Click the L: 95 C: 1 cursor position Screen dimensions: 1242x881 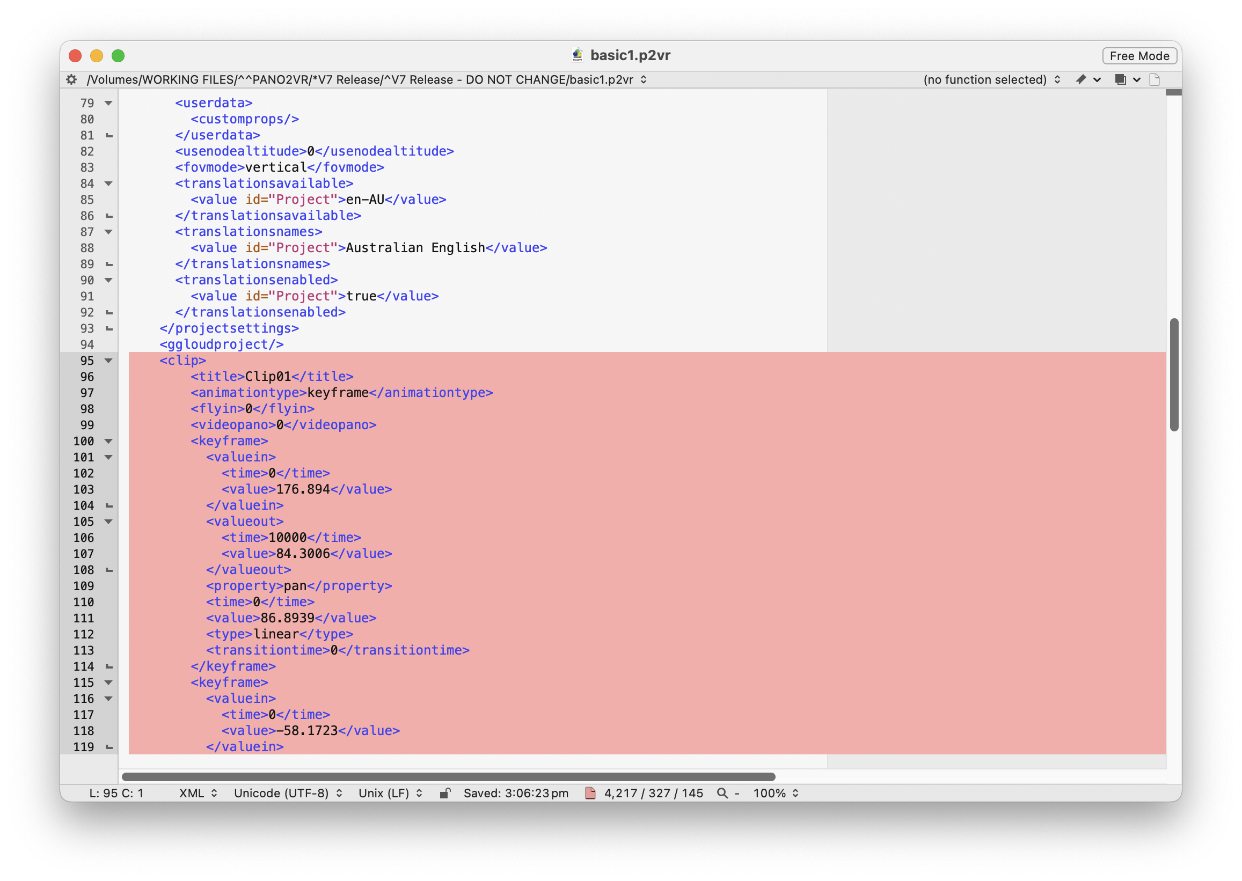(x=116, y=794)
